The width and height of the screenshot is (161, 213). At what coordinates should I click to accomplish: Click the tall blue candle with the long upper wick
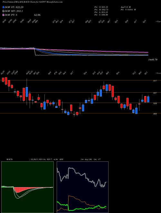coord(26,92)
